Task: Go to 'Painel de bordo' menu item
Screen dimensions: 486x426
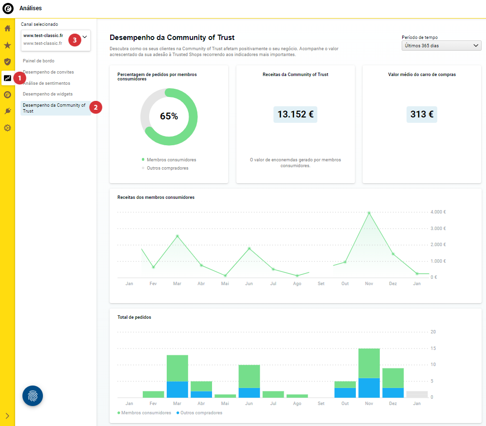Action: point(39,61)
